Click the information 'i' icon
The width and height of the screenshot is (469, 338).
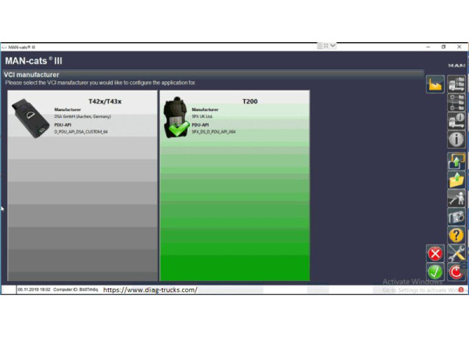click(456, 139)
